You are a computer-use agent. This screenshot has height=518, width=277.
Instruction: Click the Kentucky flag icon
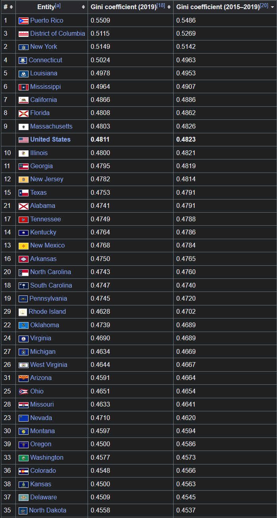tap(23, 232)
